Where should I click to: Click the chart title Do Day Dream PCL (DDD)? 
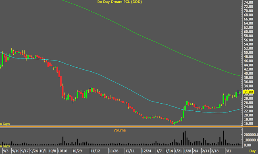pos(119,2)
